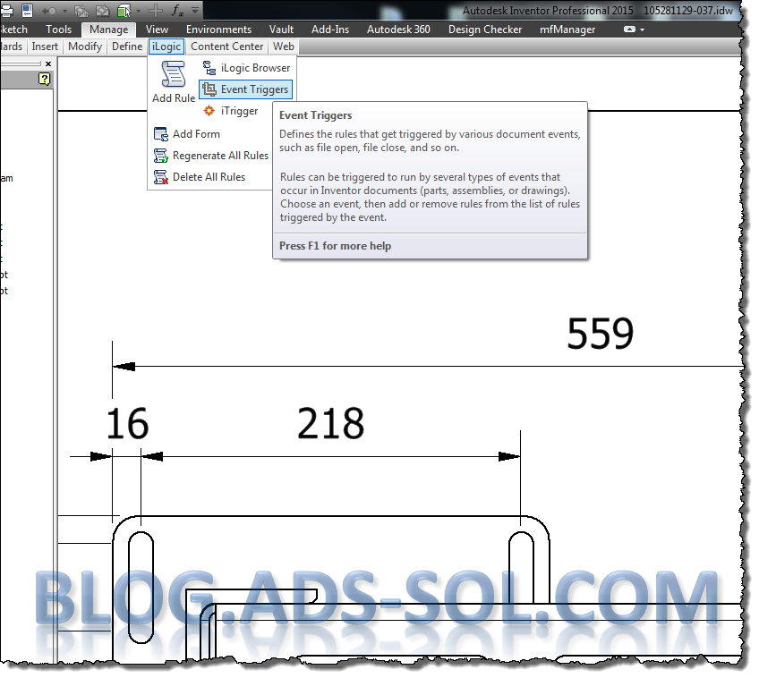The width and height of the screenshot is (759, 678).
Task: Expand the Modify panel
Action: coord(85,47)
